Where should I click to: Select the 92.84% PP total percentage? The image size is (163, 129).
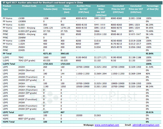[149, 53]
